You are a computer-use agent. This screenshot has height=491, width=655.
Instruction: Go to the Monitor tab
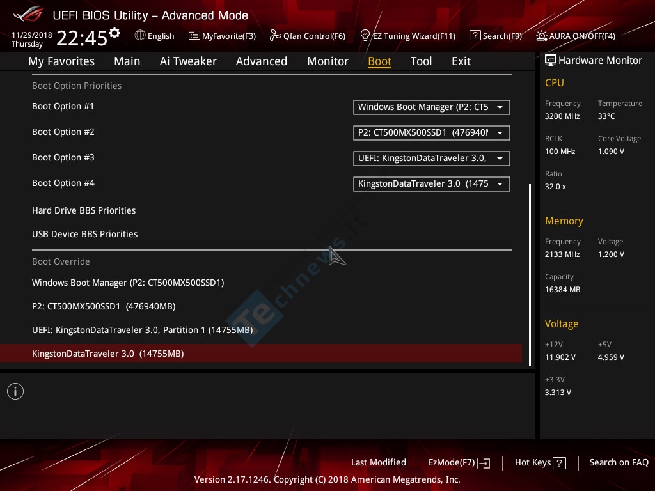point(328,61)
